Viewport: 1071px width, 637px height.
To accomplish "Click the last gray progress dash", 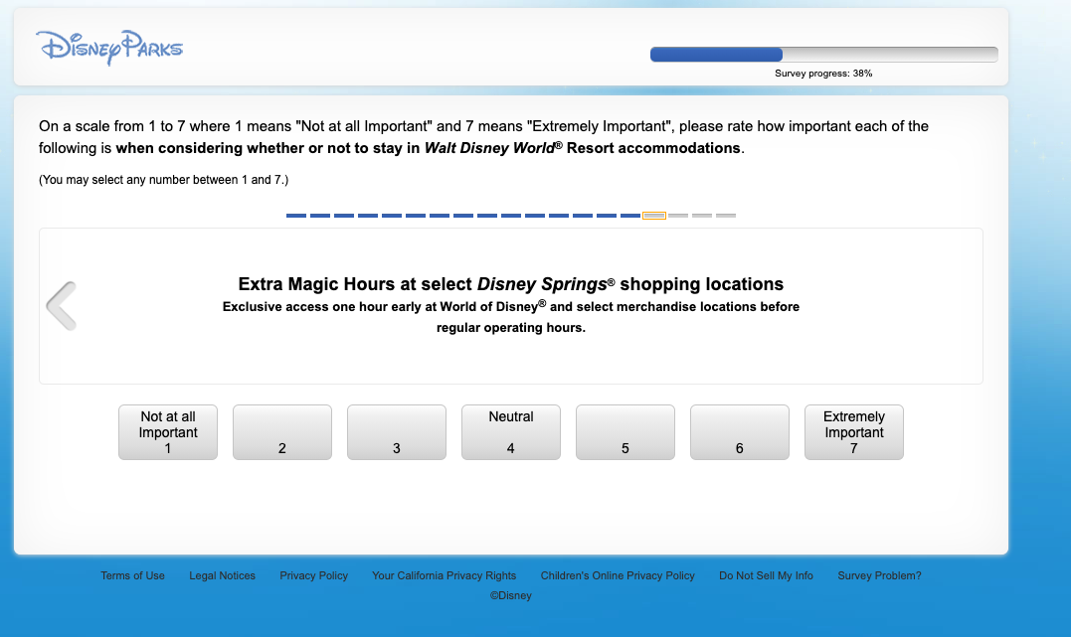I will (x=726, y=215).
